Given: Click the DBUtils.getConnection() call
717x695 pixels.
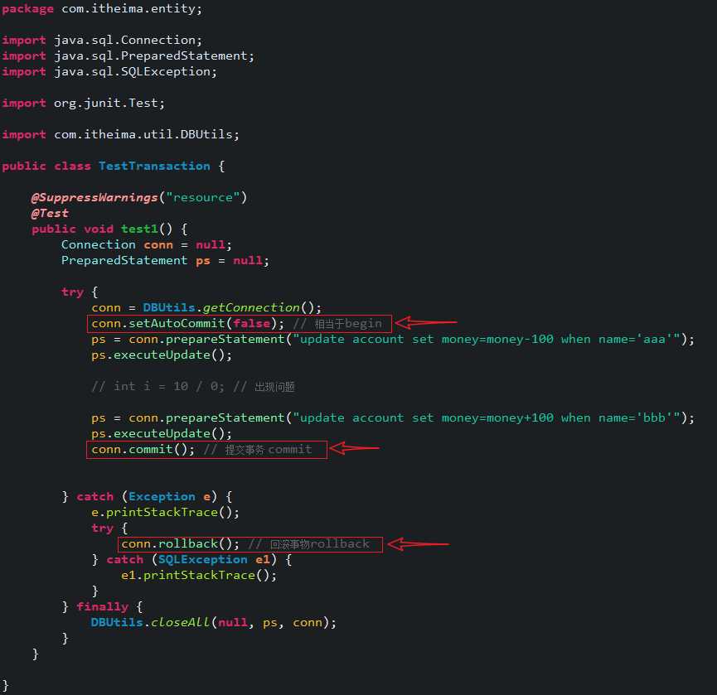Looking at the screenshot, I should pyautogui.click(x=232, y=308).
